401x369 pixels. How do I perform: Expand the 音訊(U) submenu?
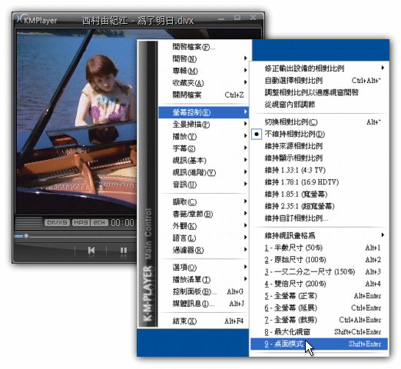[x=204, y=184]
